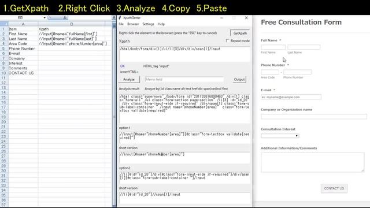Select the 'First Name' cell in Excel
Image resolution: width=370 pixels, height=208 pixels.
pyautogui.click(x=23, y=34)
